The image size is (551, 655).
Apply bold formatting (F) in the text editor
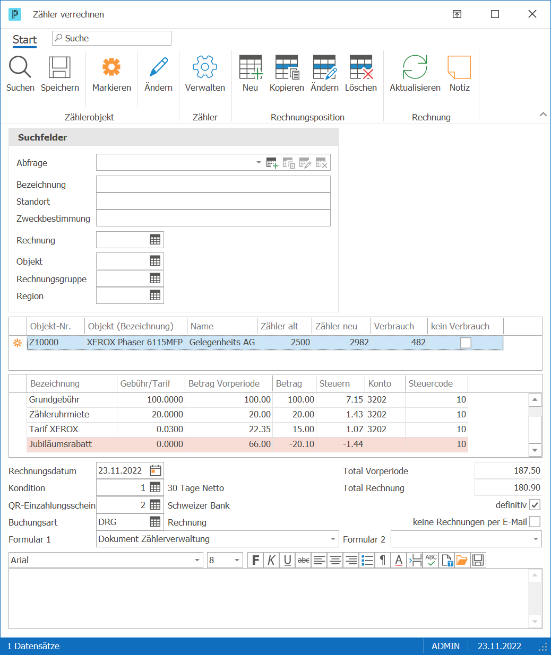pyautogui.click(x=256, y=560)
